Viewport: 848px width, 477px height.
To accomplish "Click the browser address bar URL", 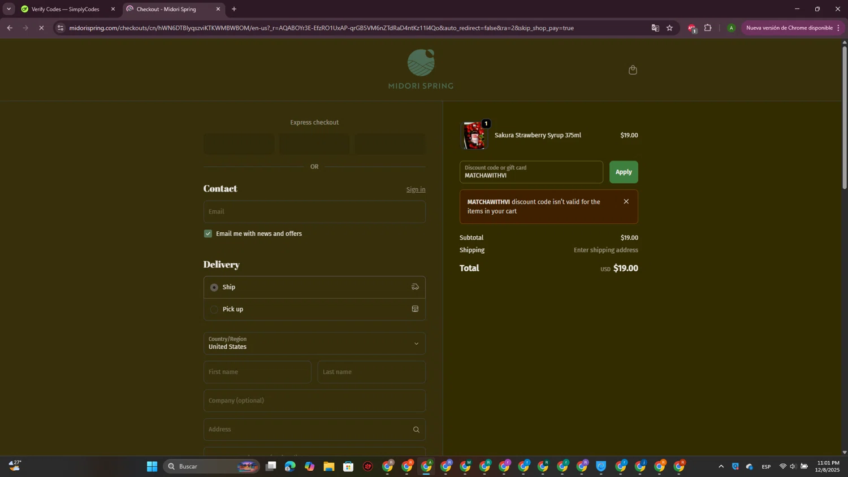I will (321, 28).
